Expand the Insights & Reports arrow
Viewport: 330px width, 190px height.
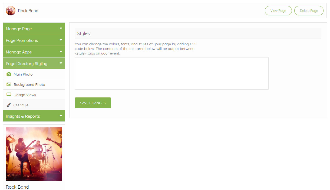click(x=61, y=116)
